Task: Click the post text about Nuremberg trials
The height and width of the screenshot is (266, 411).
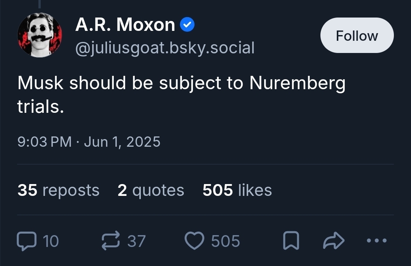Action: 181,95
